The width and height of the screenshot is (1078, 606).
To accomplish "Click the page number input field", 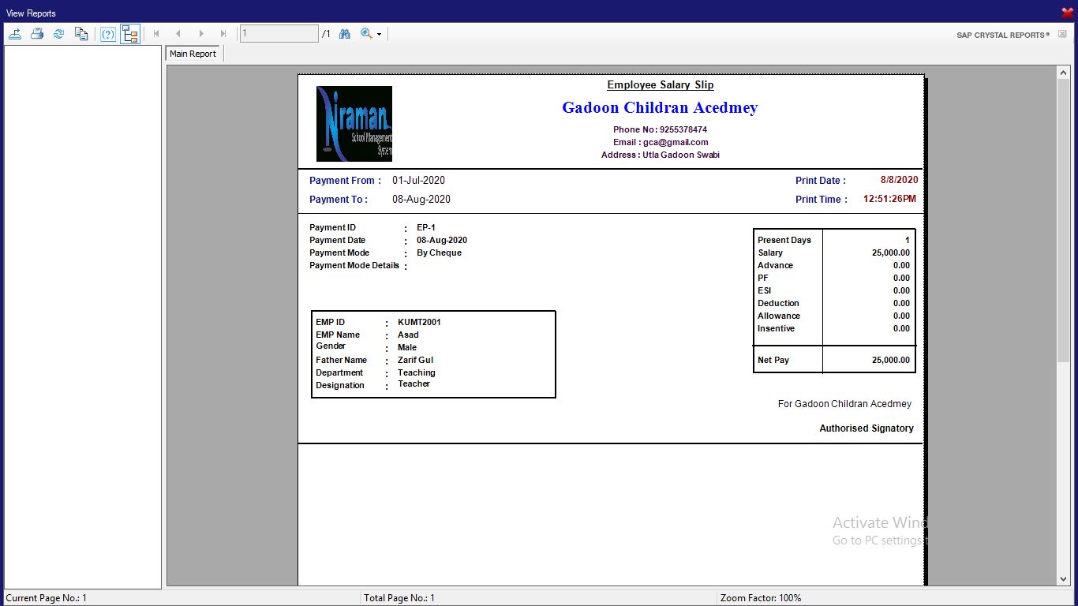I will (x=279, y=34).
